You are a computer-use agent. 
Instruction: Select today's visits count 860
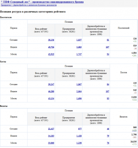pos(135,127)
